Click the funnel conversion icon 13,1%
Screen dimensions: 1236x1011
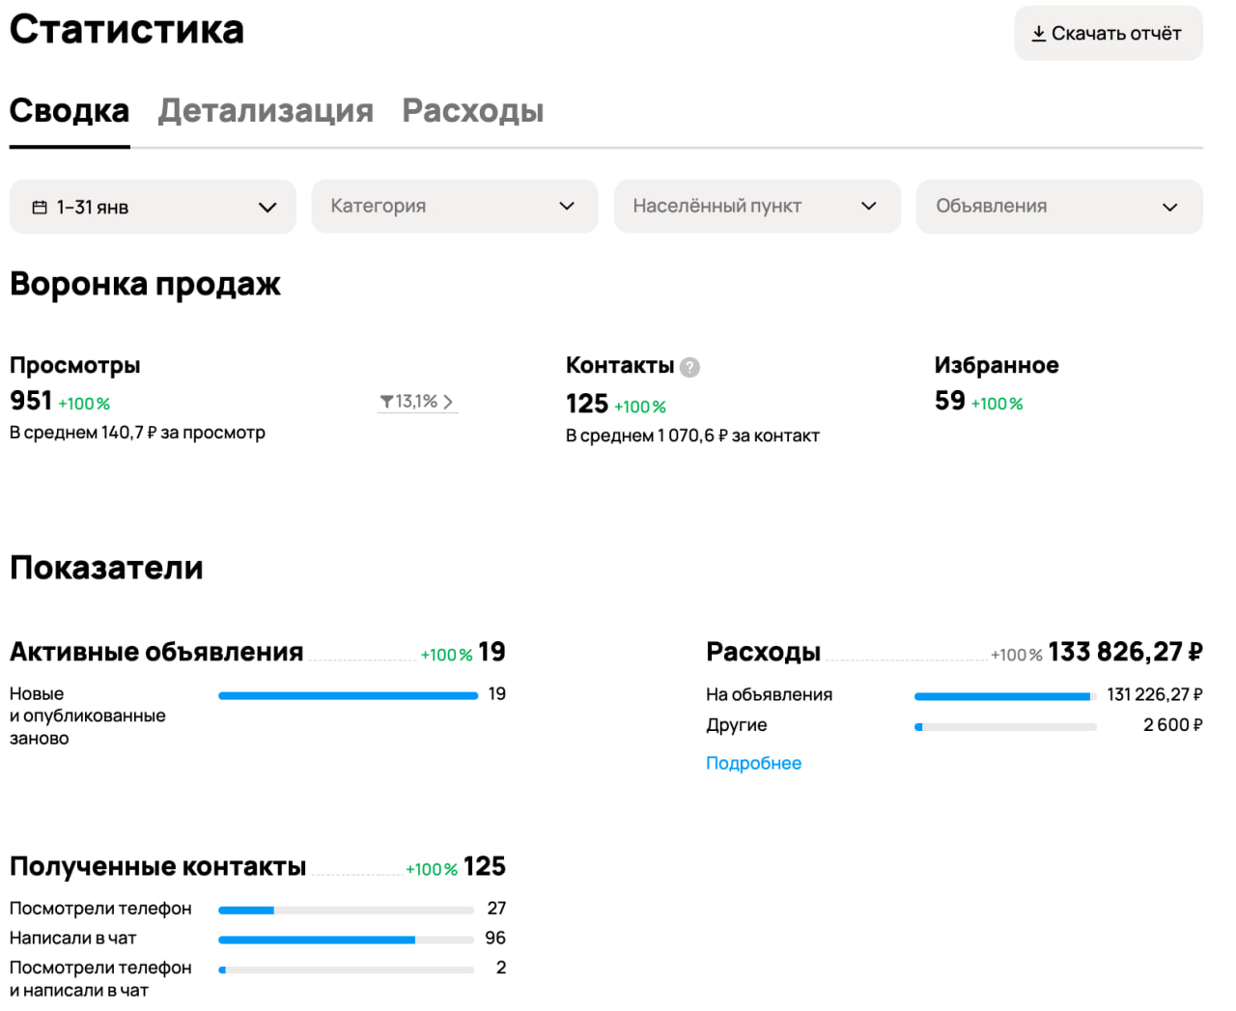pyautogui.click(x=386, y=402)
